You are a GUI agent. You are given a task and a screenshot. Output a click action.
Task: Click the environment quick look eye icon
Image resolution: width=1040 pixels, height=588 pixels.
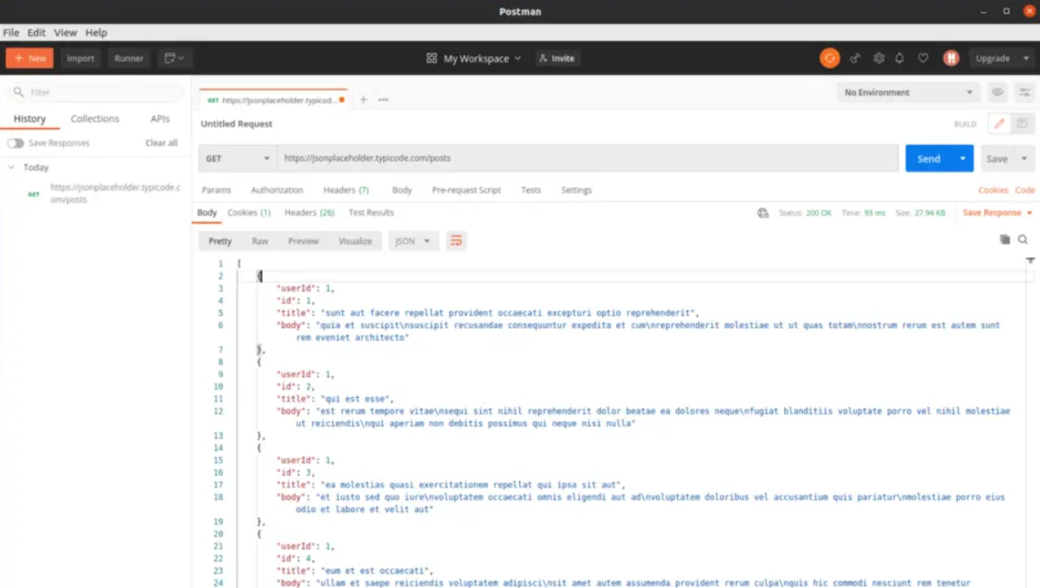coord(997,92)
